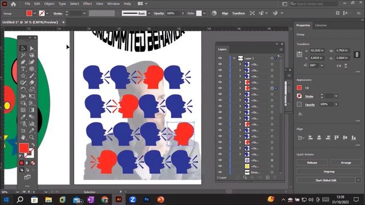Open the brush definition Basic dropdown
This screenshot has width=365, height=205.
click(149, 13)
